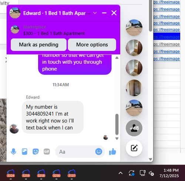185x181 pixels.
Task: Expand chat settings chevron next to Edward
Action: pyautogui.click(x=95, y=13)
